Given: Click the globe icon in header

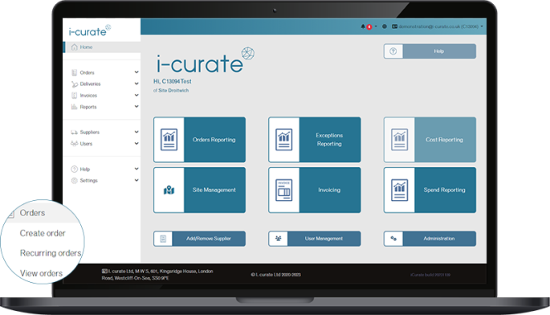Looking at the screenshot, I should coord(385,27).
